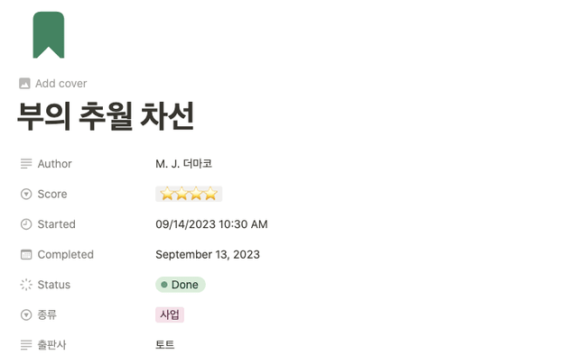578x364 pixels.
Task: Click the Score select property icon
Action: pyautogui.click(x=26, y=194)
